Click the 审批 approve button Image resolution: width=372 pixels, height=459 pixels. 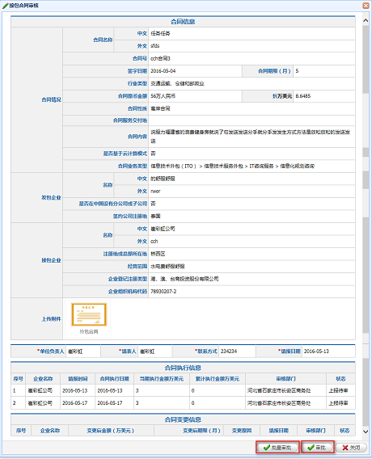[x=318, y=448]
